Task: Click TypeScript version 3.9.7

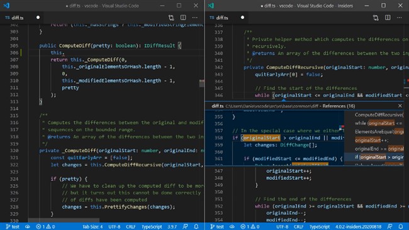Action: pyautogui.click(x=172, y=227)
